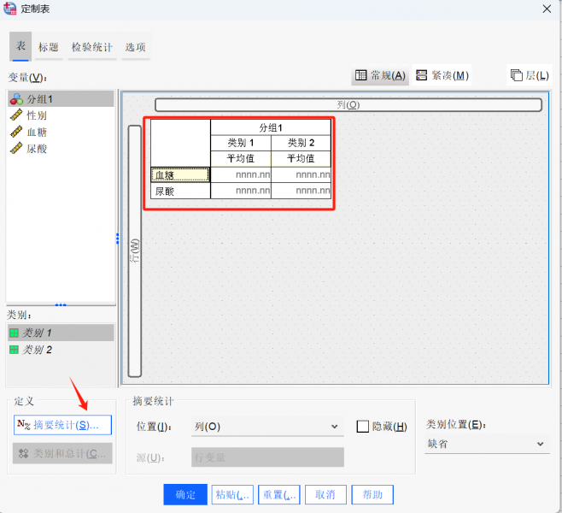Image resolution: width=562 pixels, height=513 pixels.
Task: Click green icon beside 类别 2 list item
Action: coord(14,350)
